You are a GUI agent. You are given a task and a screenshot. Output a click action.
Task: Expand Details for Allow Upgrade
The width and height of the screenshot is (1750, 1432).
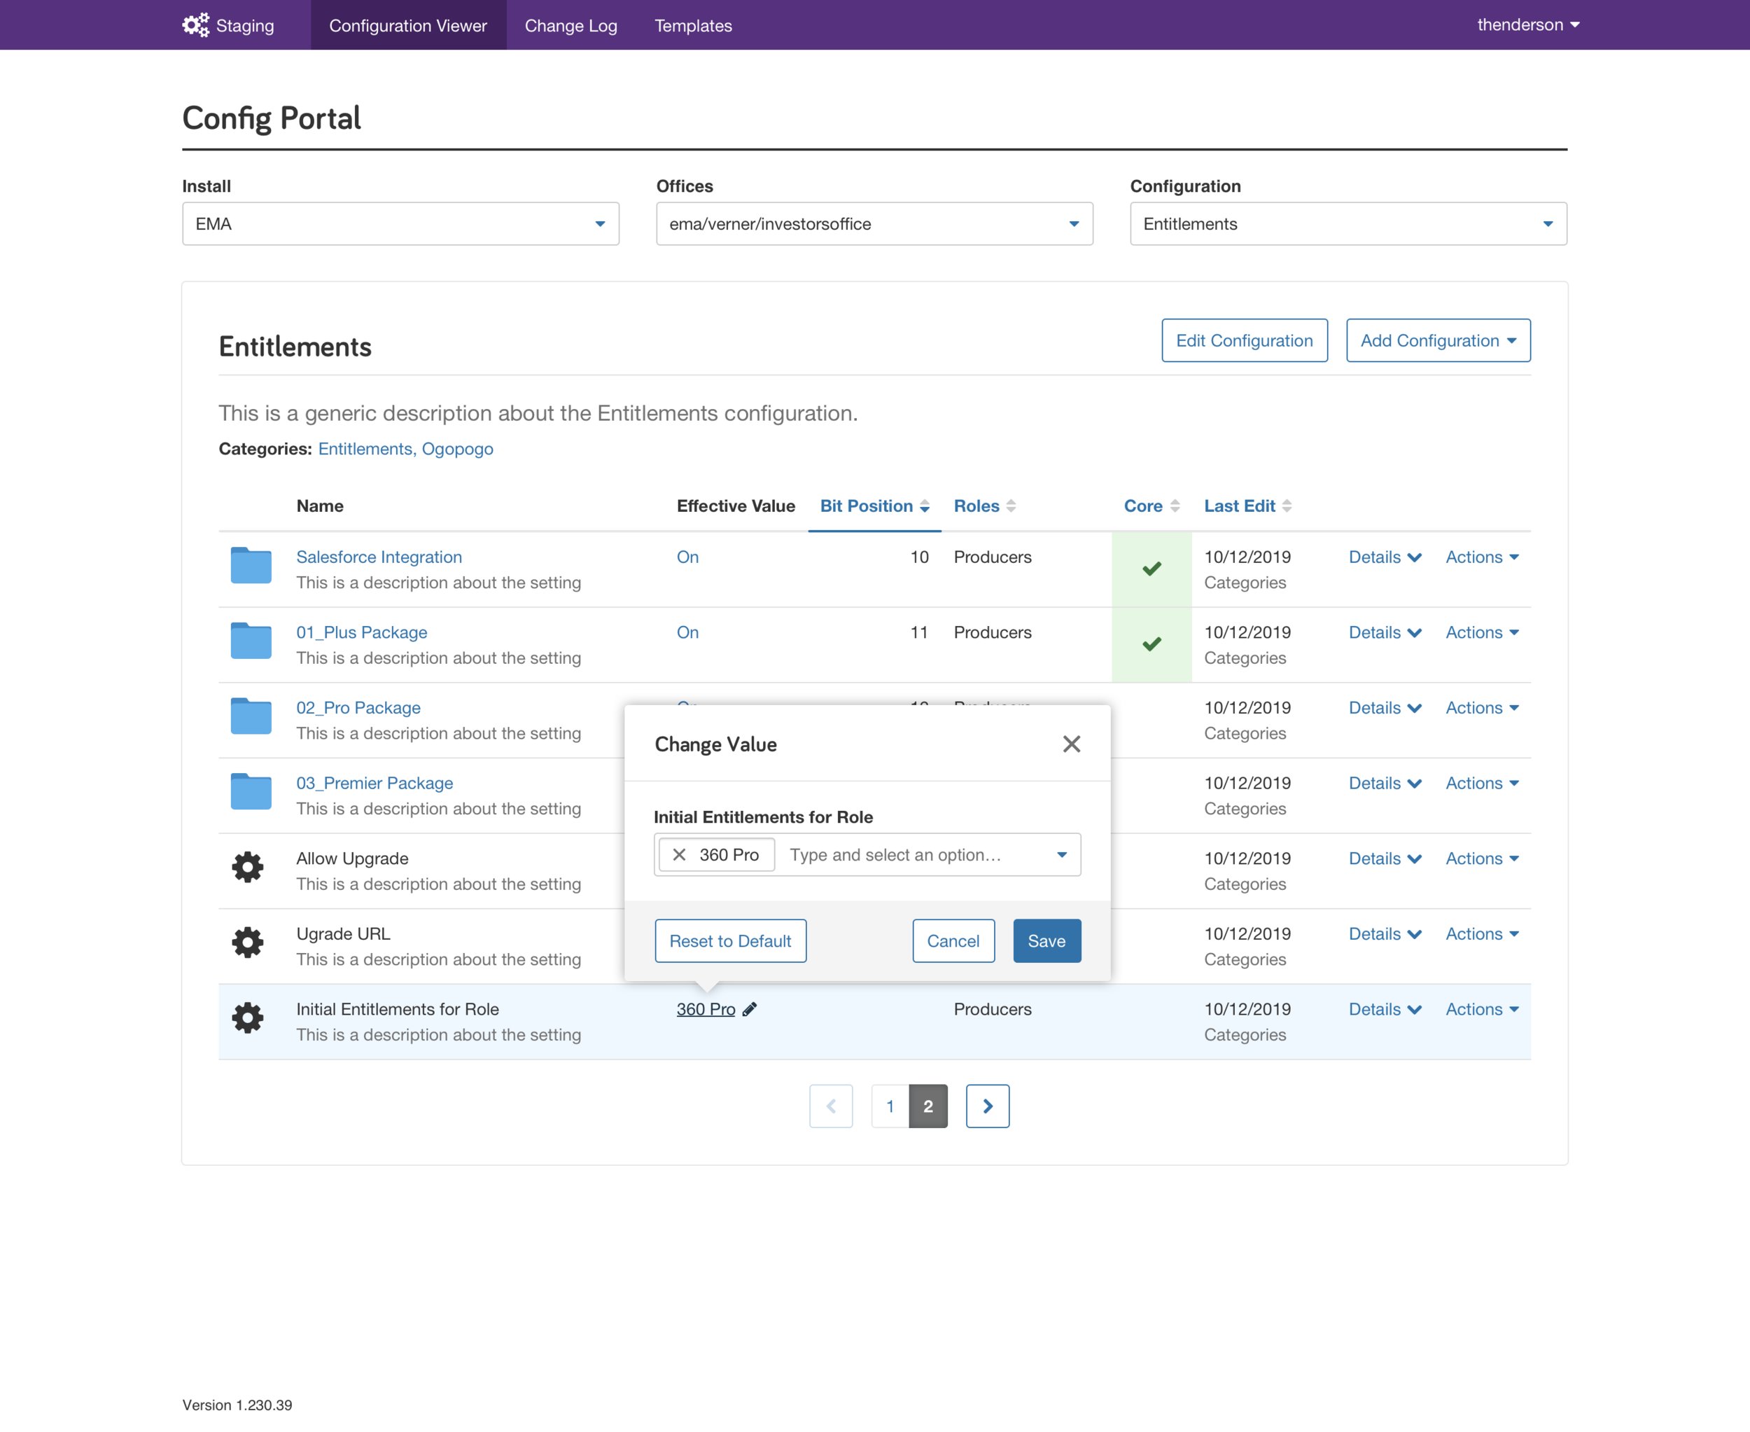[1385, 858]
